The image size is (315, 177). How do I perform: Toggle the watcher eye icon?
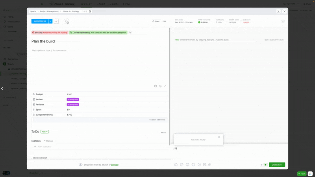click(x=283, y=21)
